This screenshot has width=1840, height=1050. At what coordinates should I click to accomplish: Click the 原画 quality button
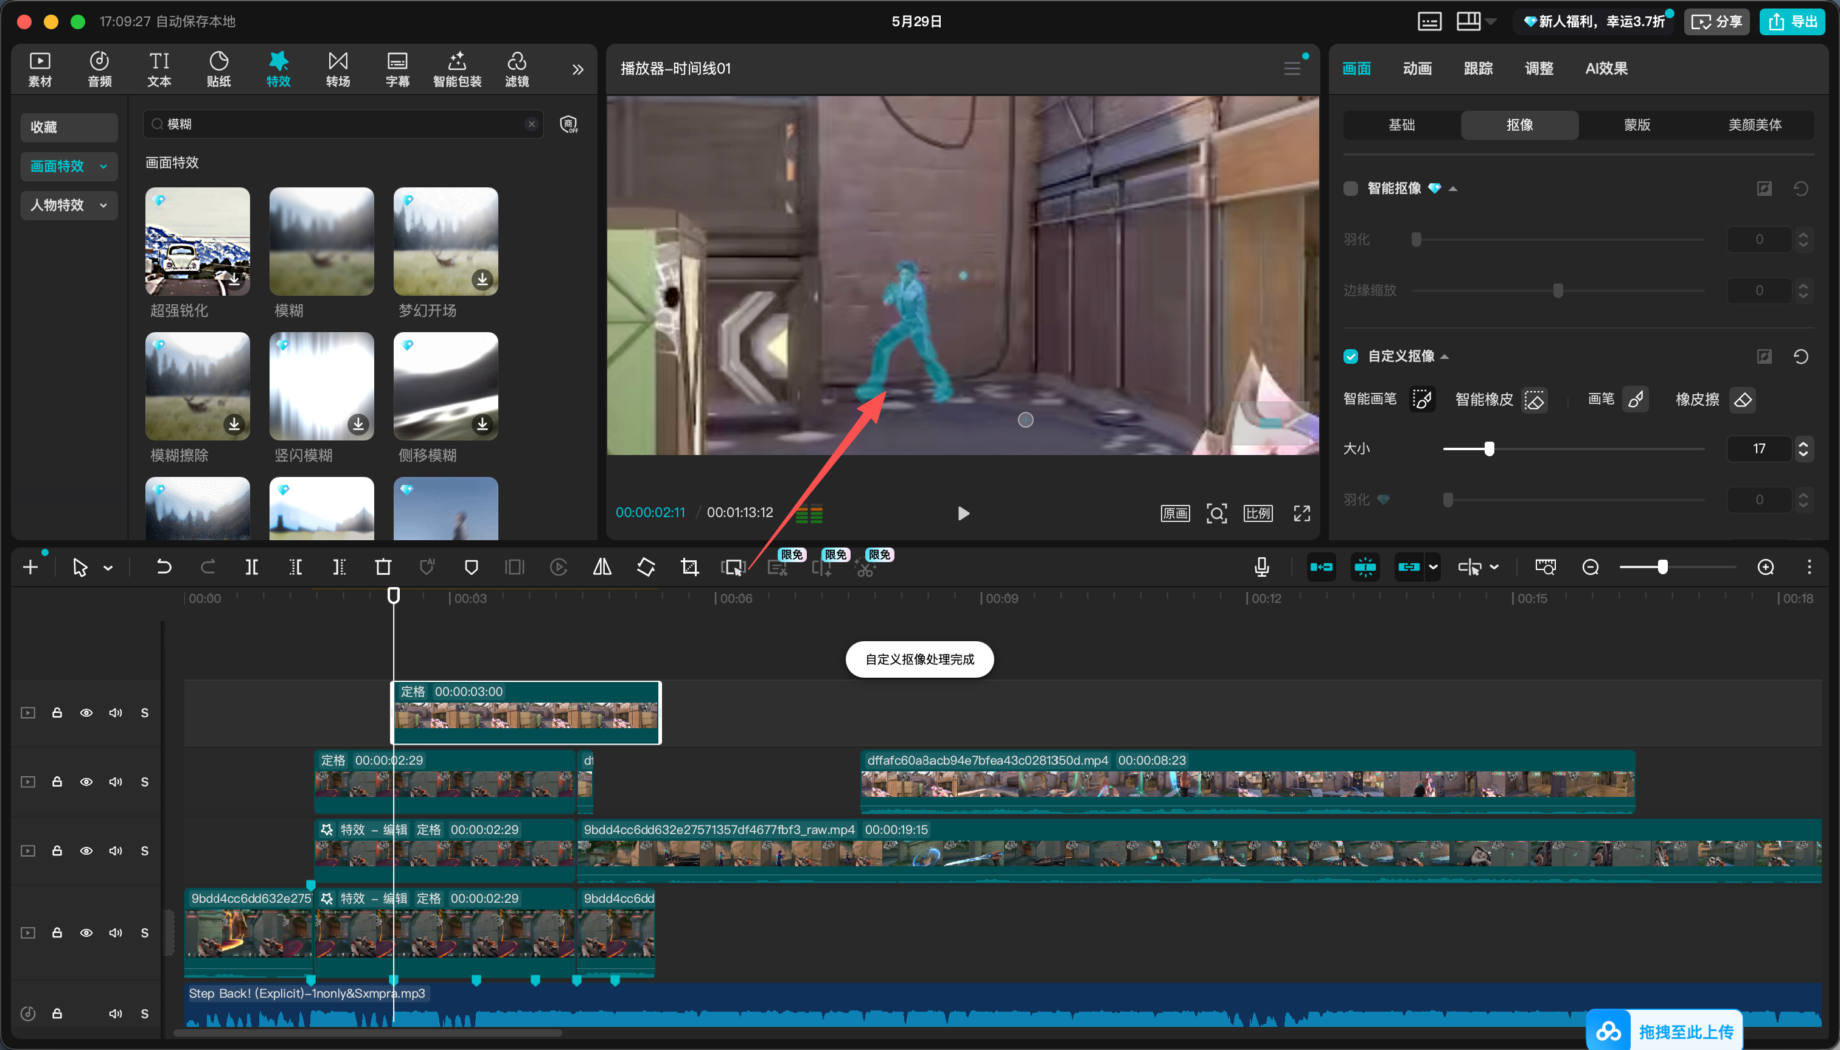[x=1175, y=513]
